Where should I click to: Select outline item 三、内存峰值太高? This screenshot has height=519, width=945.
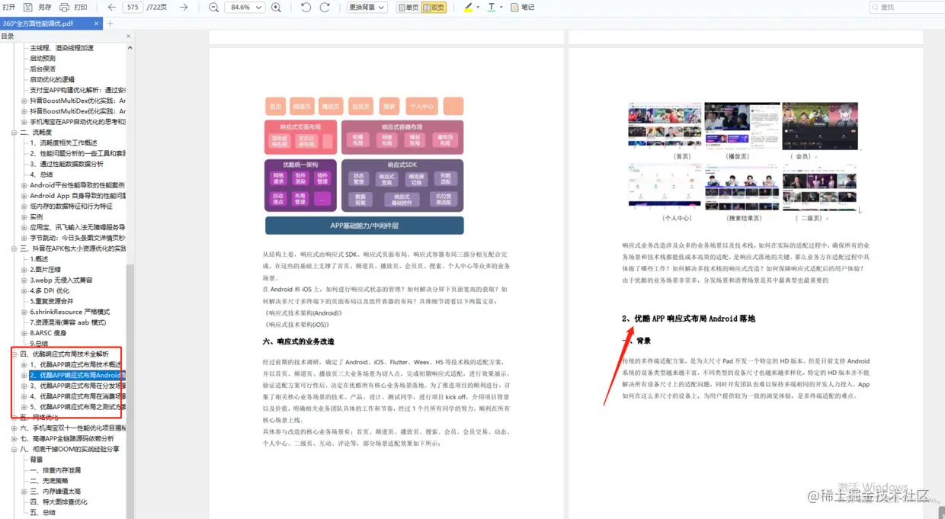point(56,492)
